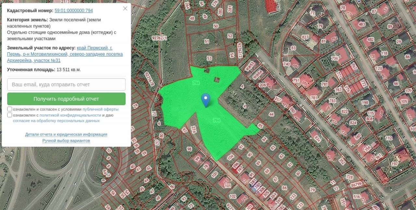Expand Детали отчета и юридическая информация
Image resolution: width=416 pixels, height=210 pixels.
(66, 134)
